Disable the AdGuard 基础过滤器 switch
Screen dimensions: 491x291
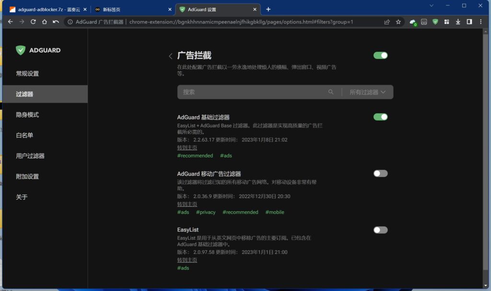click(380, 117)
